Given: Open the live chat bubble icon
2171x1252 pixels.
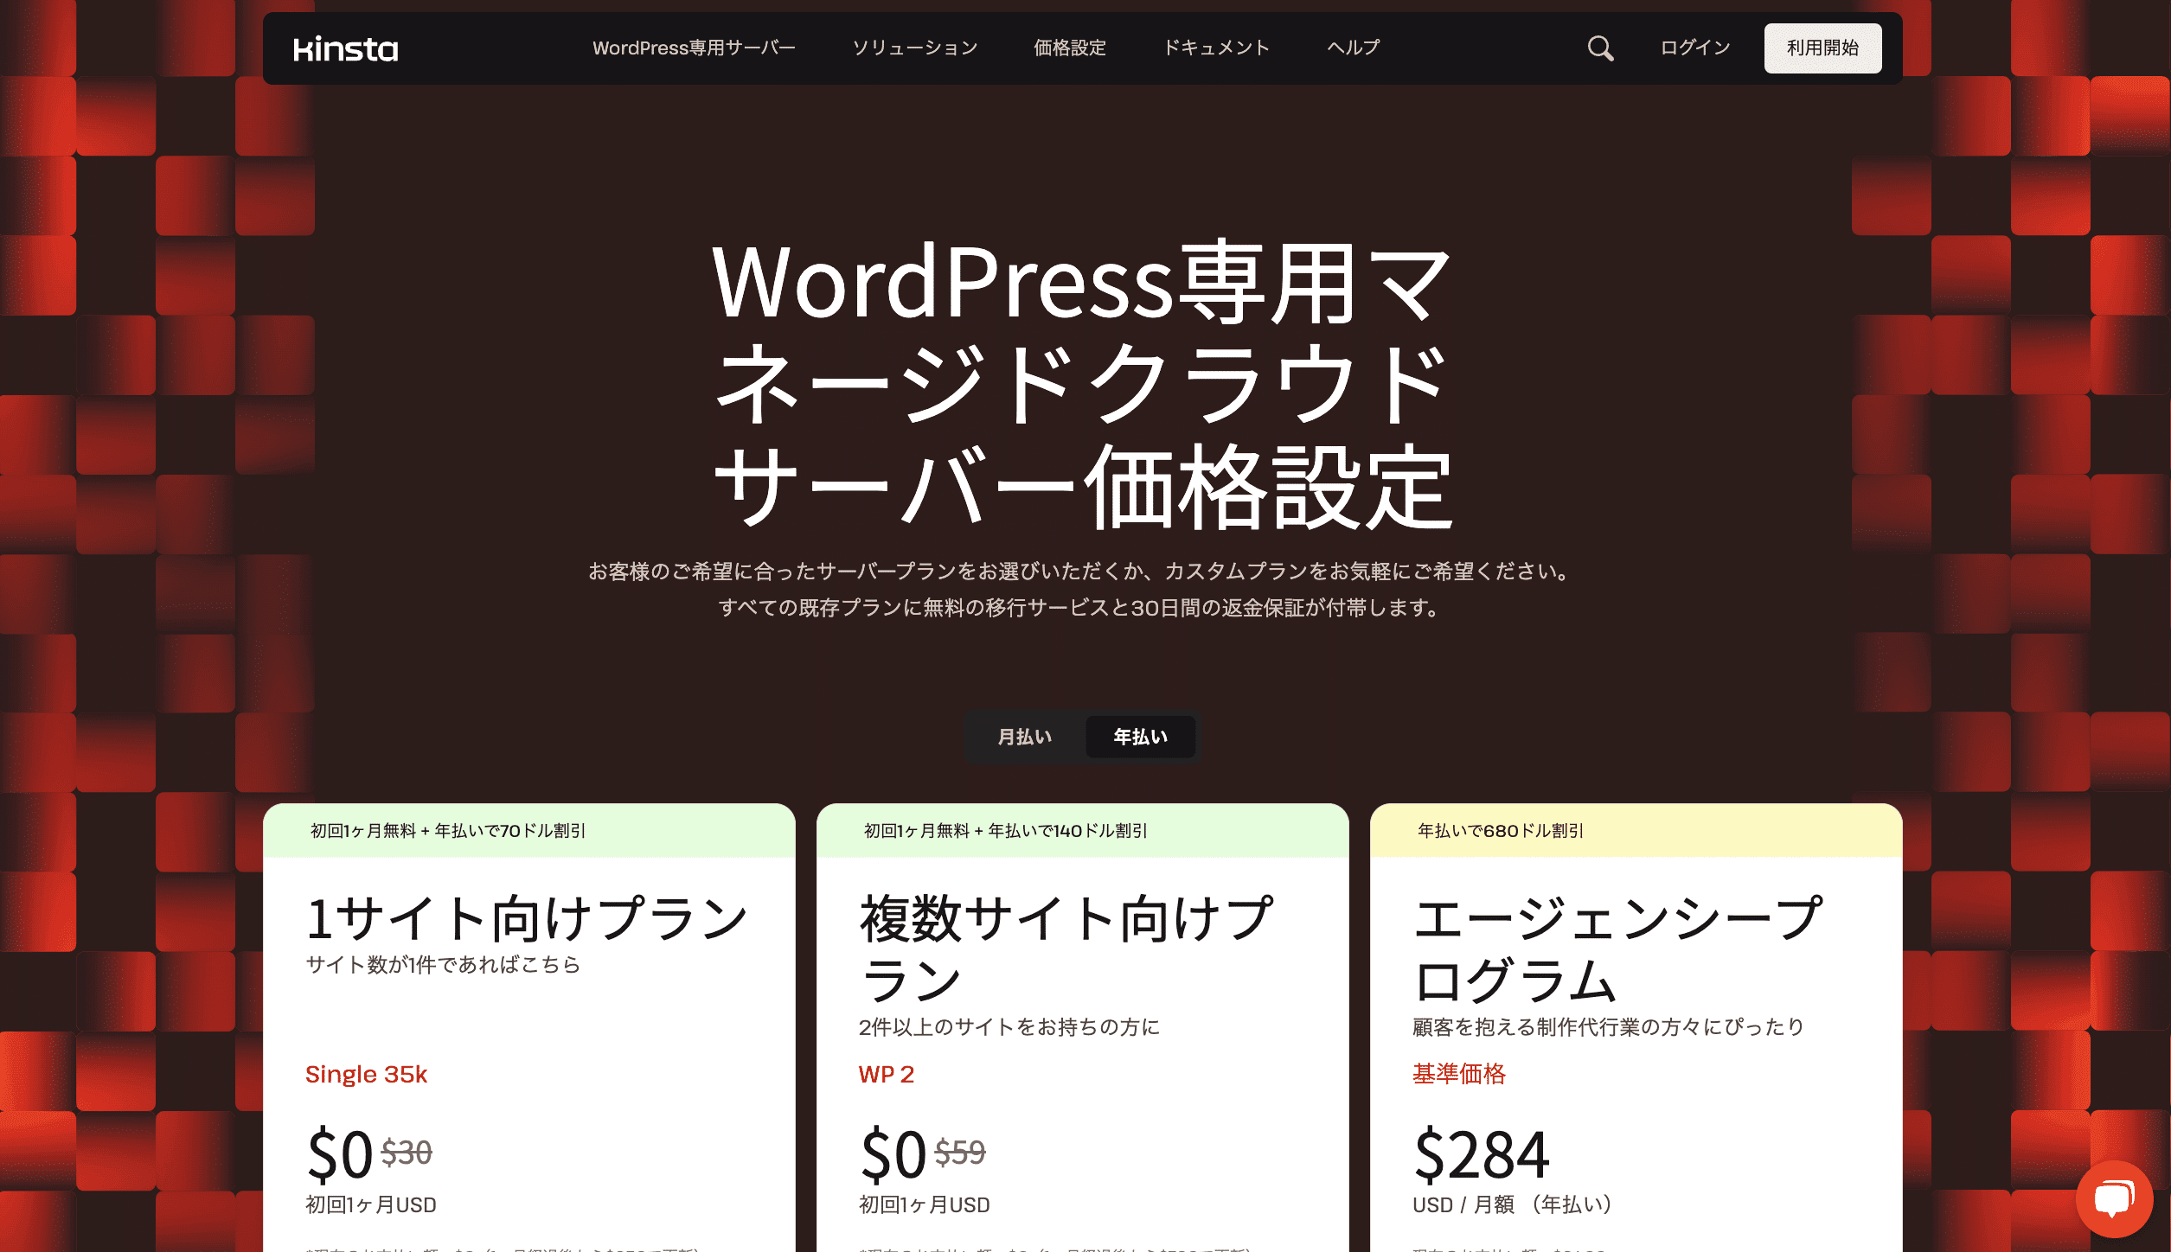Looking at the screenshot, I should pos(2114,1198).
